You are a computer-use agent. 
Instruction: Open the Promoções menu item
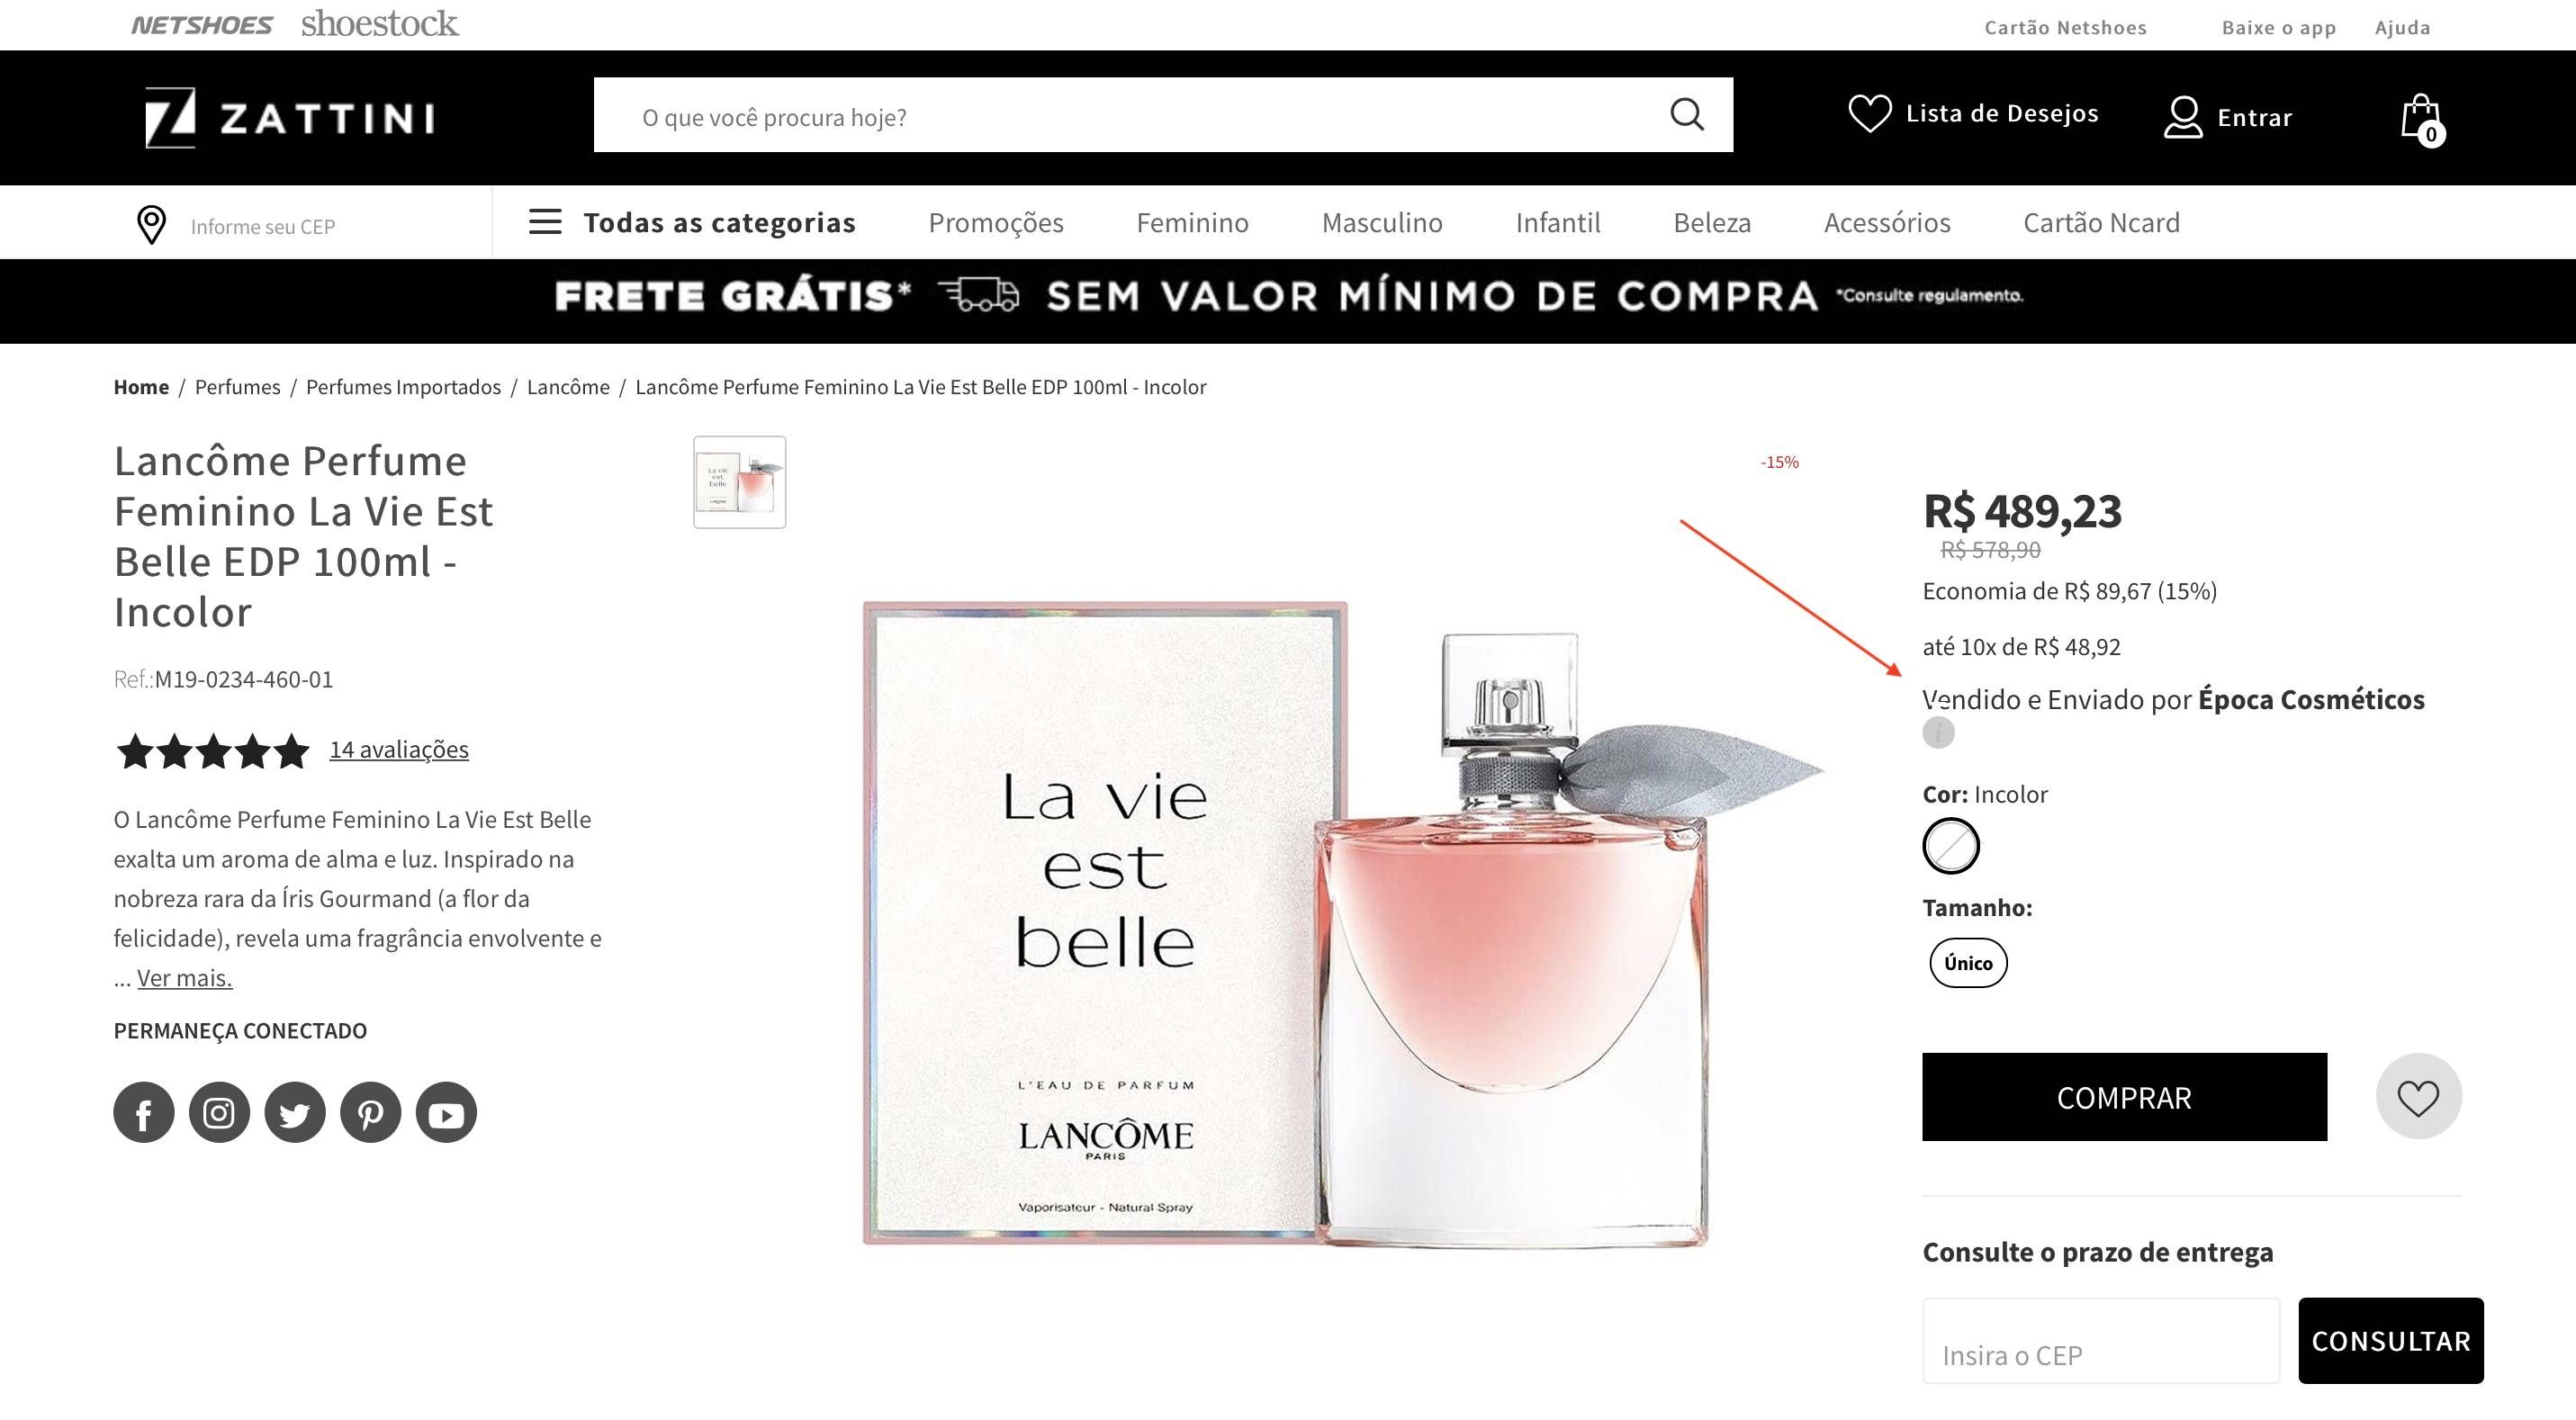(x=996, y=222)
